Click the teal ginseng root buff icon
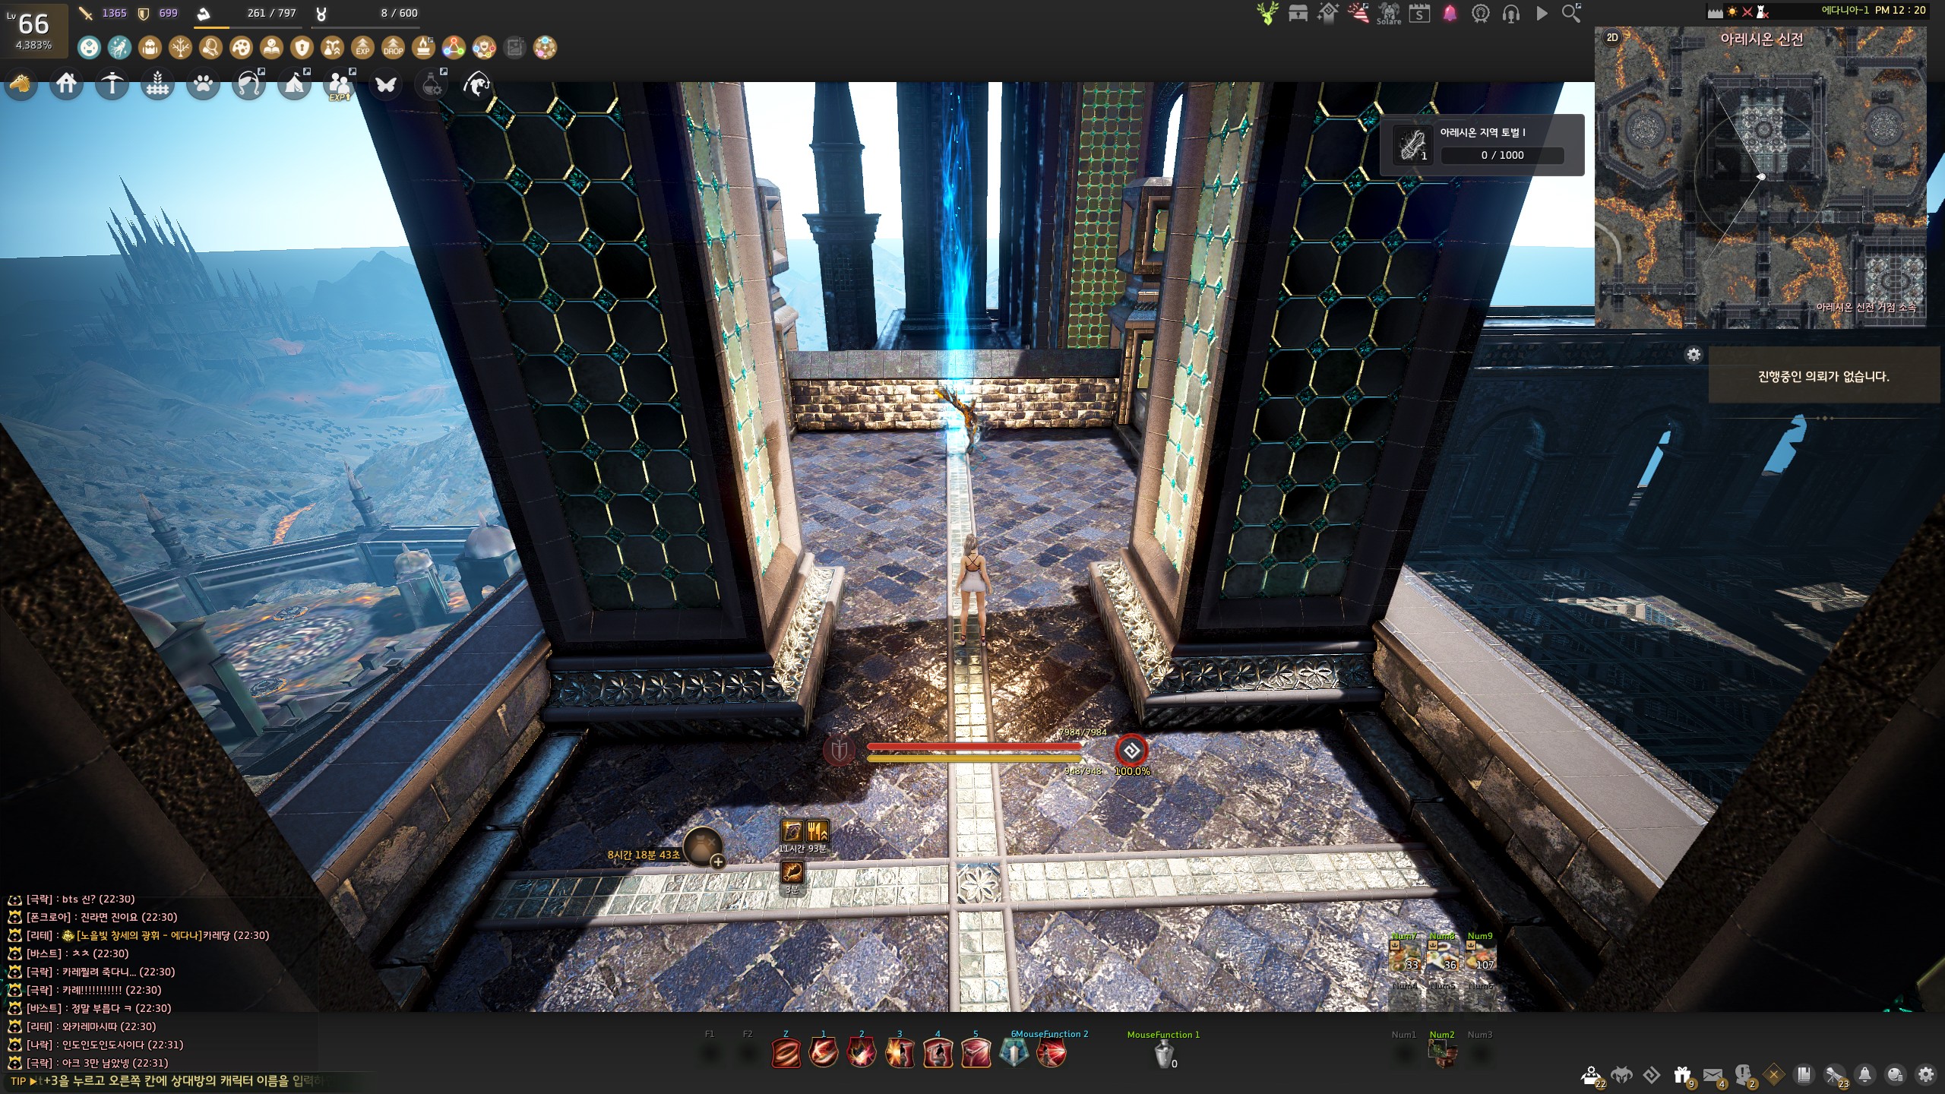This screenshot has height=1094, width=1945. pos(119,48)
